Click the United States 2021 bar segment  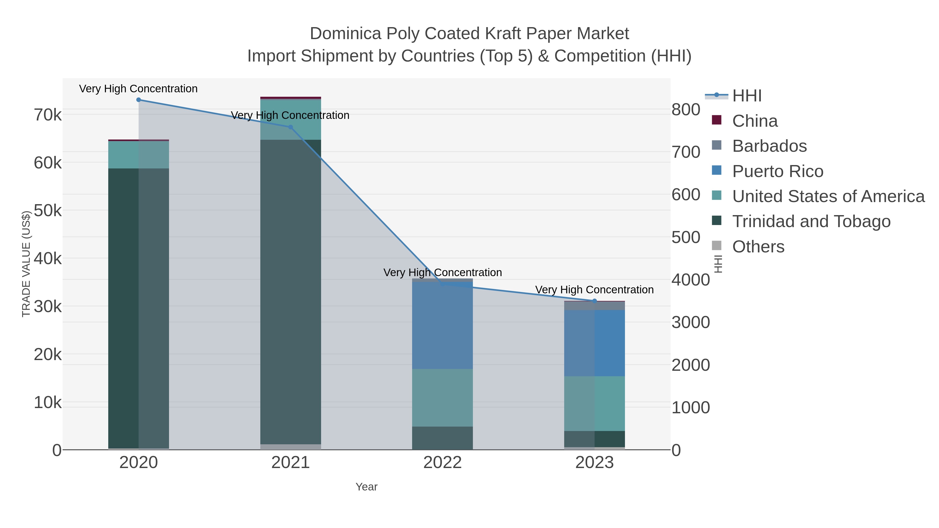point(291,119)
